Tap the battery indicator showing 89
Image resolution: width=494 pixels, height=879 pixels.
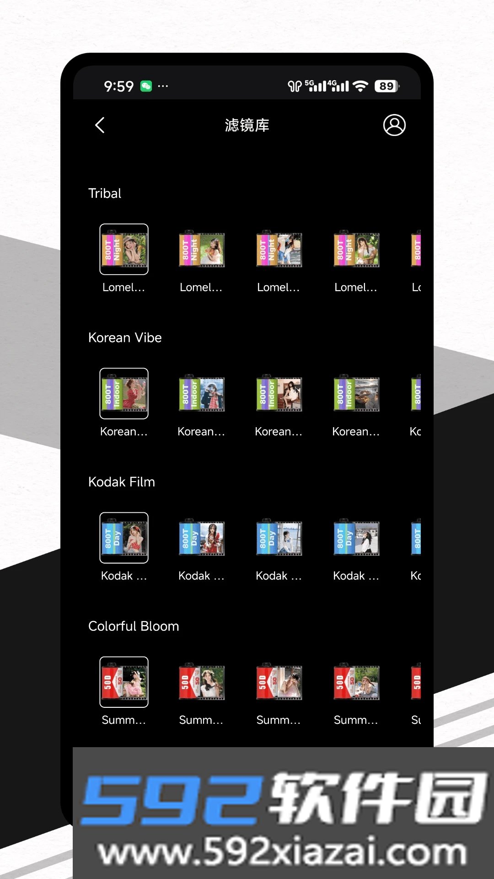pyautogui.click(x=387, y=86)
